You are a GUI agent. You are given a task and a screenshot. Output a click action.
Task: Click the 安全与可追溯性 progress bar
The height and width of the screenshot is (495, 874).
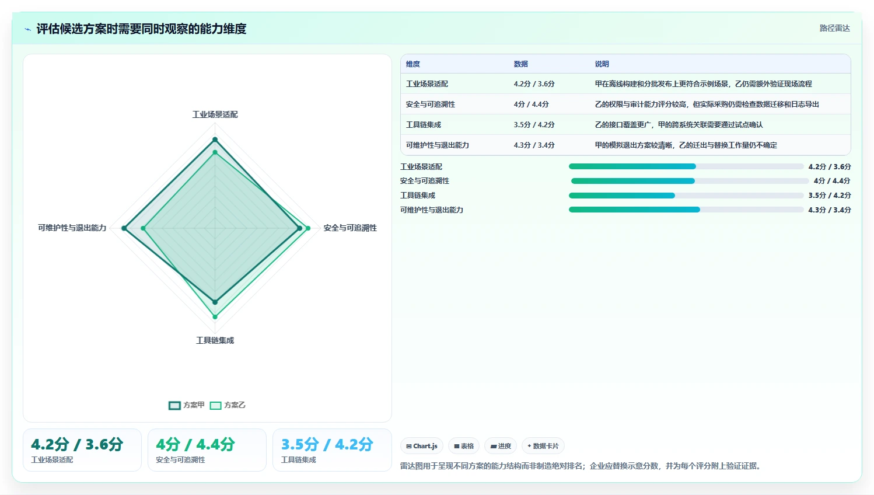[690, 181]
